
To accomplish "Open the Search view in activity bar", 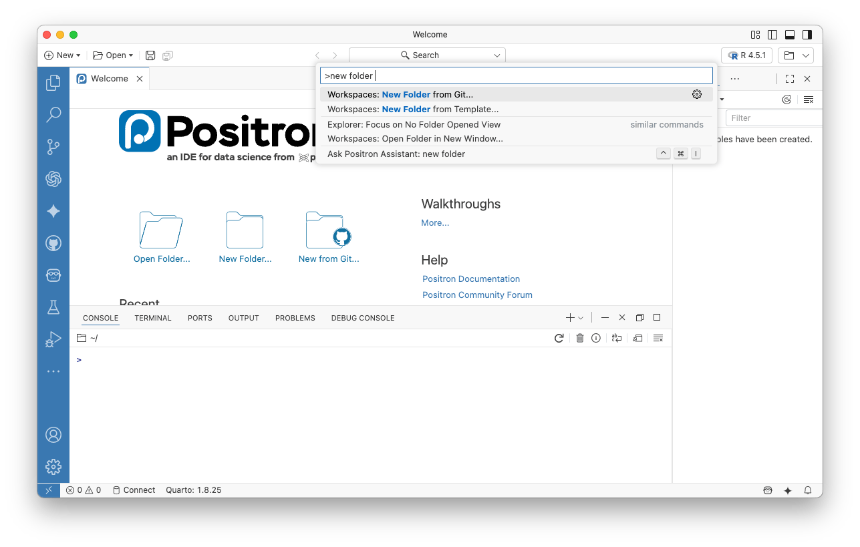I will pos(53,115).
